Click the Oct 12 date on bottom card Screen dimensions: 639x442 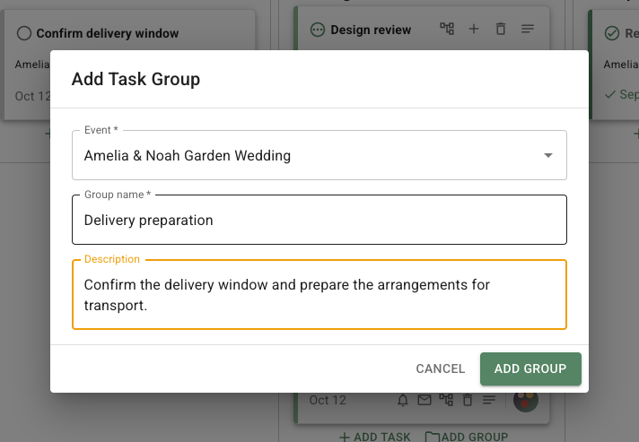[328, 400]
